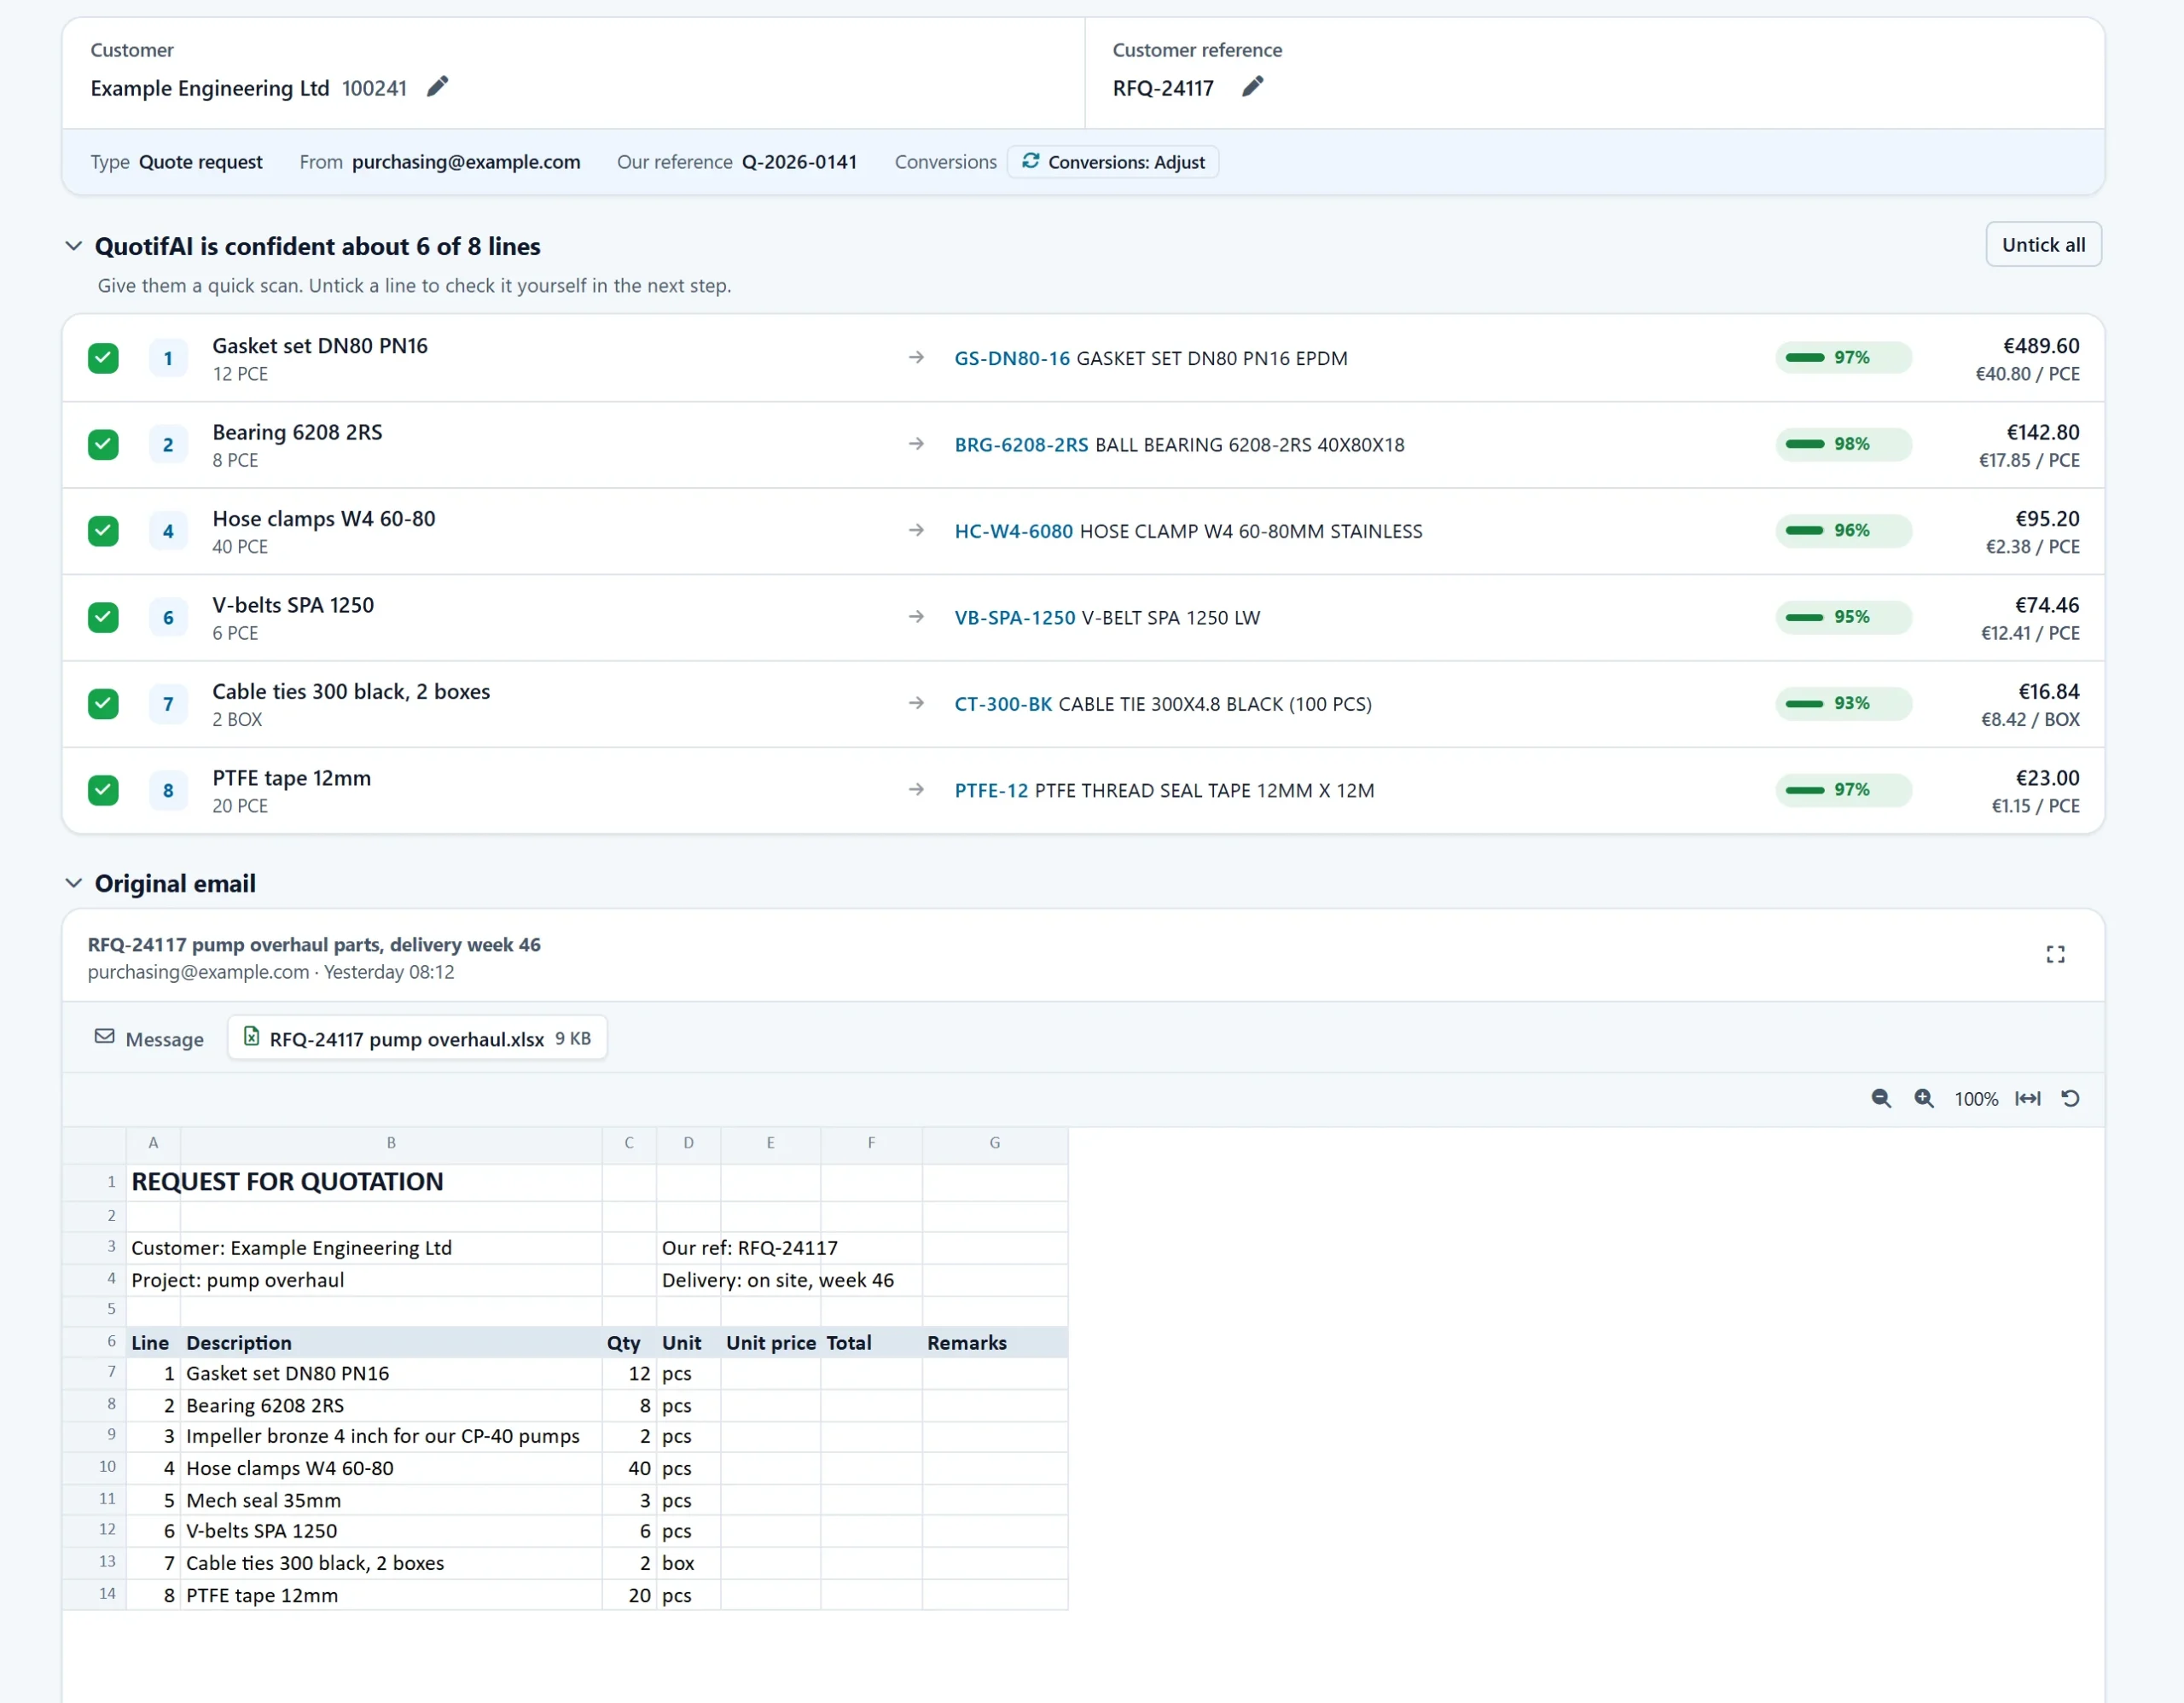Click the arrow icon on Bearing 6208 row
This screenshot has width=2184, height=1703.
pos(916,444)
